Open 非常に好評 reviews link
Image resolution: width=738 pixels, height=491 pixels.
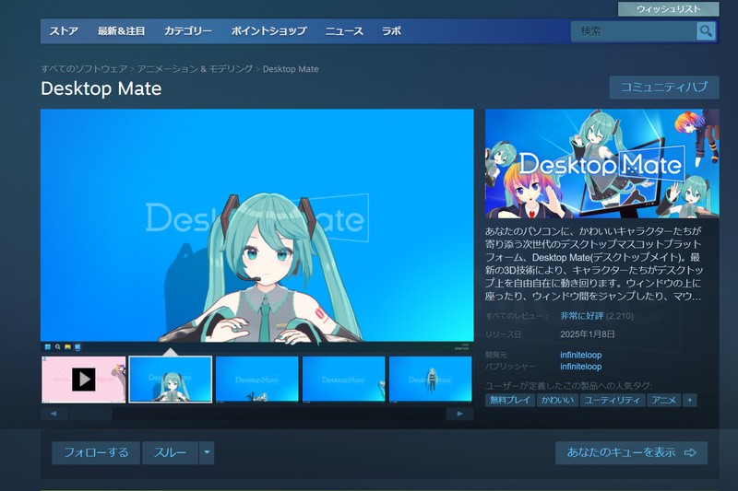[582, 316]
